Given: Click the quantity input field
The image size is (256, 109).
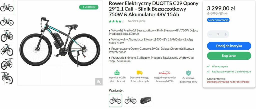Looking at the screenshot, I should [x=218, y=34].
